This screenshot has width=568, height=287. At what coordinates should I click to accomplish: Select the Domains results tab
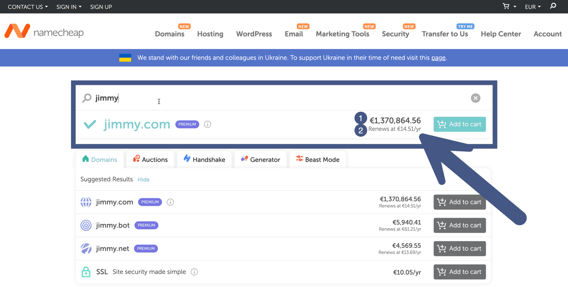100,160
